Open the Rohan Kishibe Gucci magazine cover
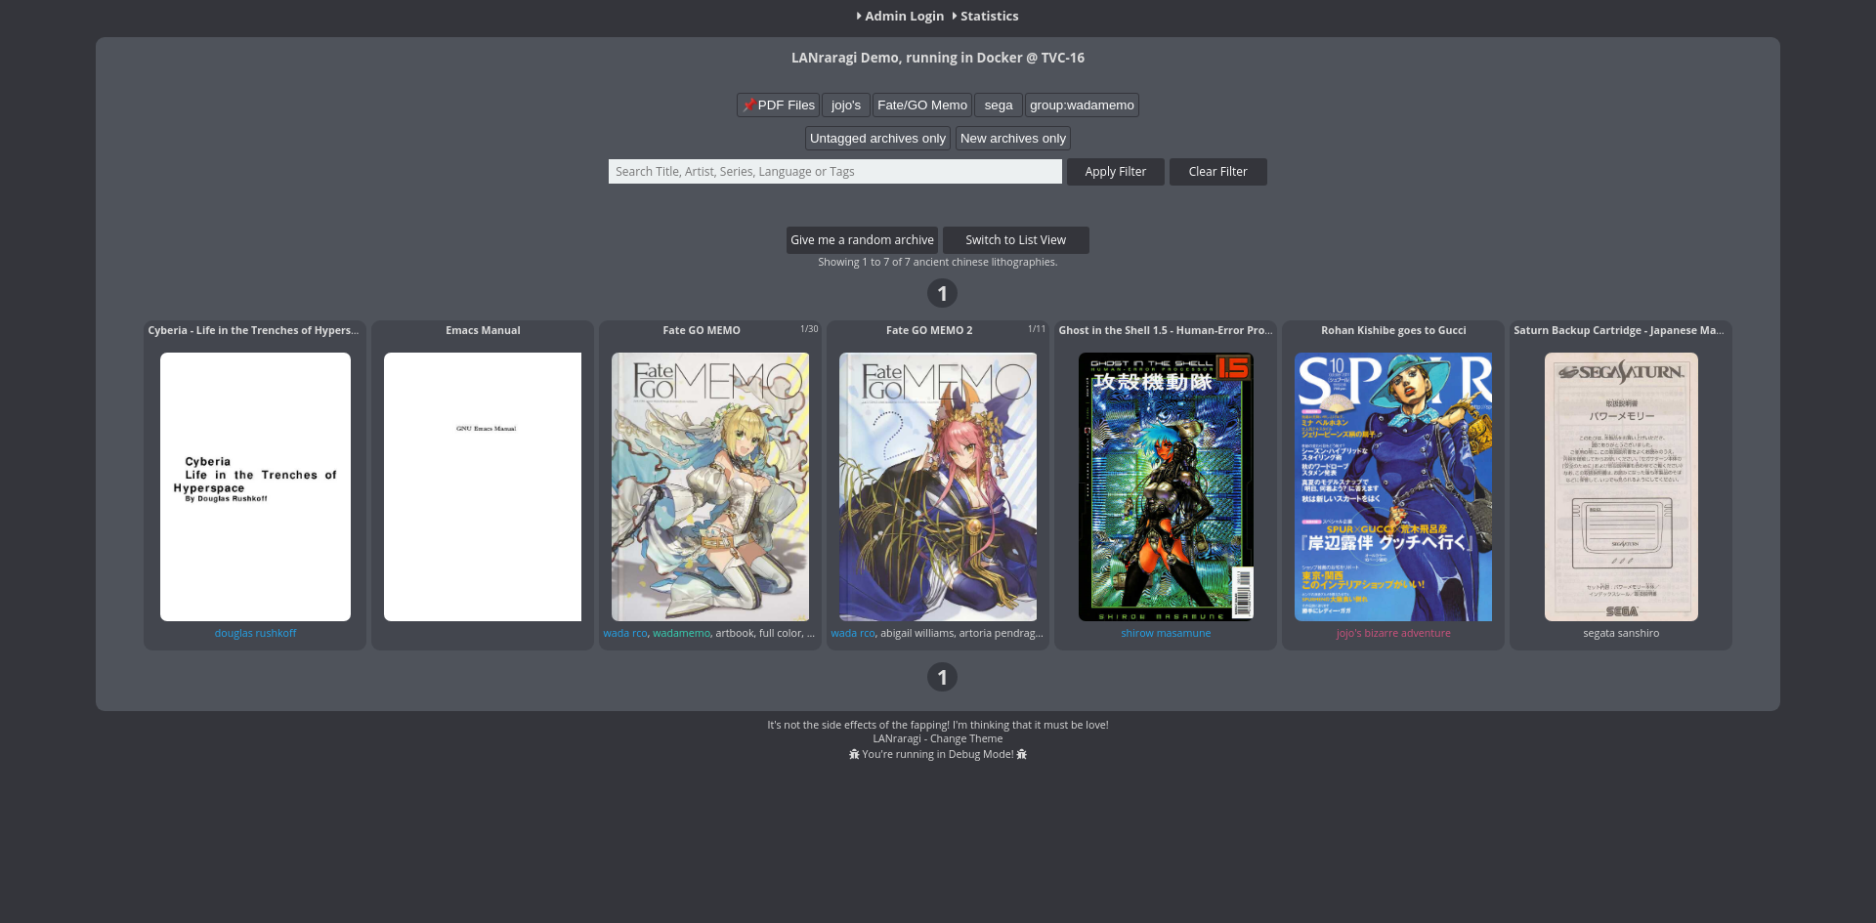This screenshot has width=1876, height=923. 1393,486
